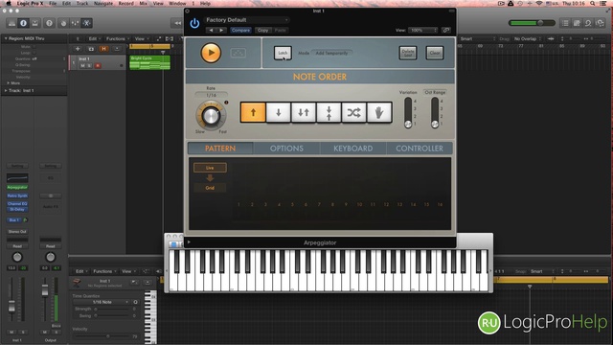Open the Loop Browser icon
The height and width of the screenshot is (345, 613).
tap(588, 23)
